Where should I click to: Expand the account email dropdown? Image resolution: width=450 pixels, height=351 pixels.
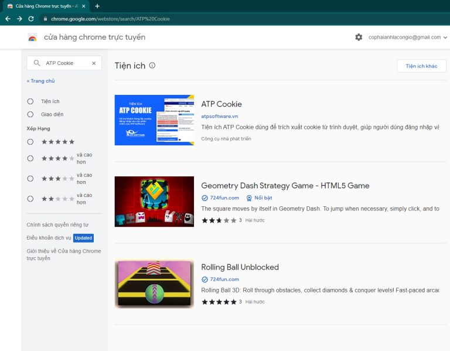tap(445, 38)
